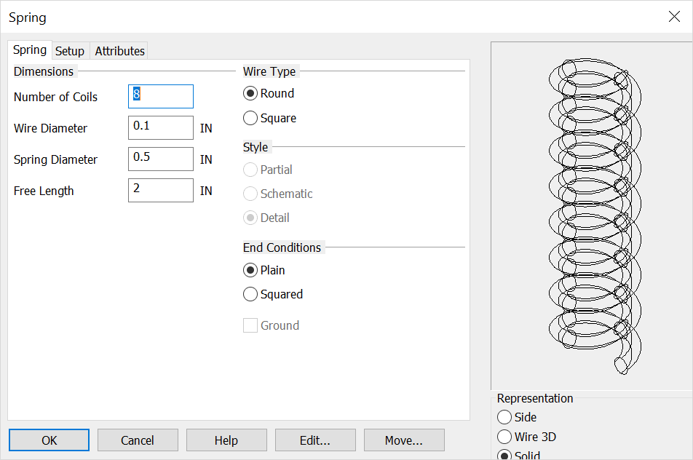Click the Spring Diameter field

pos(160,159)
